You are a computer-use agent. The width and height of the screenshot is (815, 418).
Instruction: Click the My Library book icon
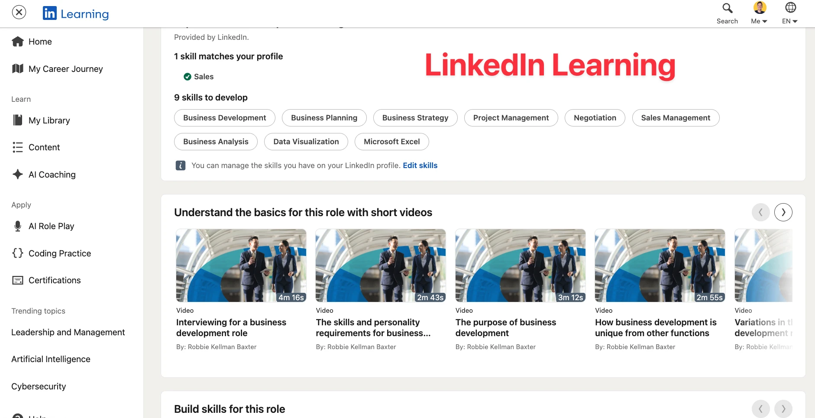[18, 120]
